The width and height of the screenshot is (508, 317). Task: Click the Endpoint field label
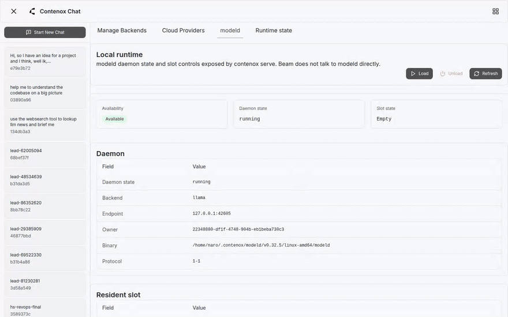click(113, 214)
